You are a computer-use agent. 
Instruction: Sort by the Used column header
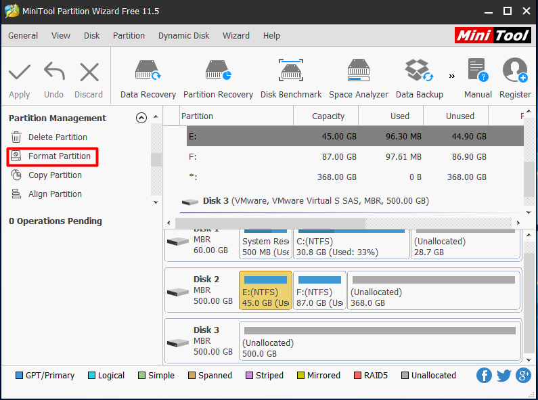(390, 116)
